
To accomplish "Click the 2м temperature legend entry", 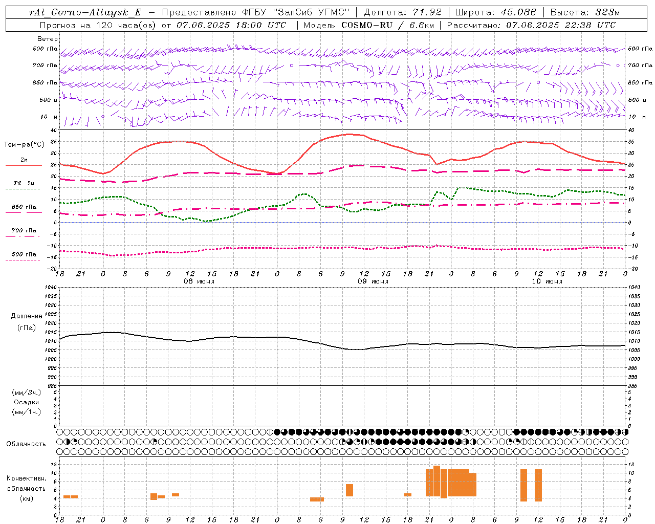I will pyautogui.click(x=24, y=160).
